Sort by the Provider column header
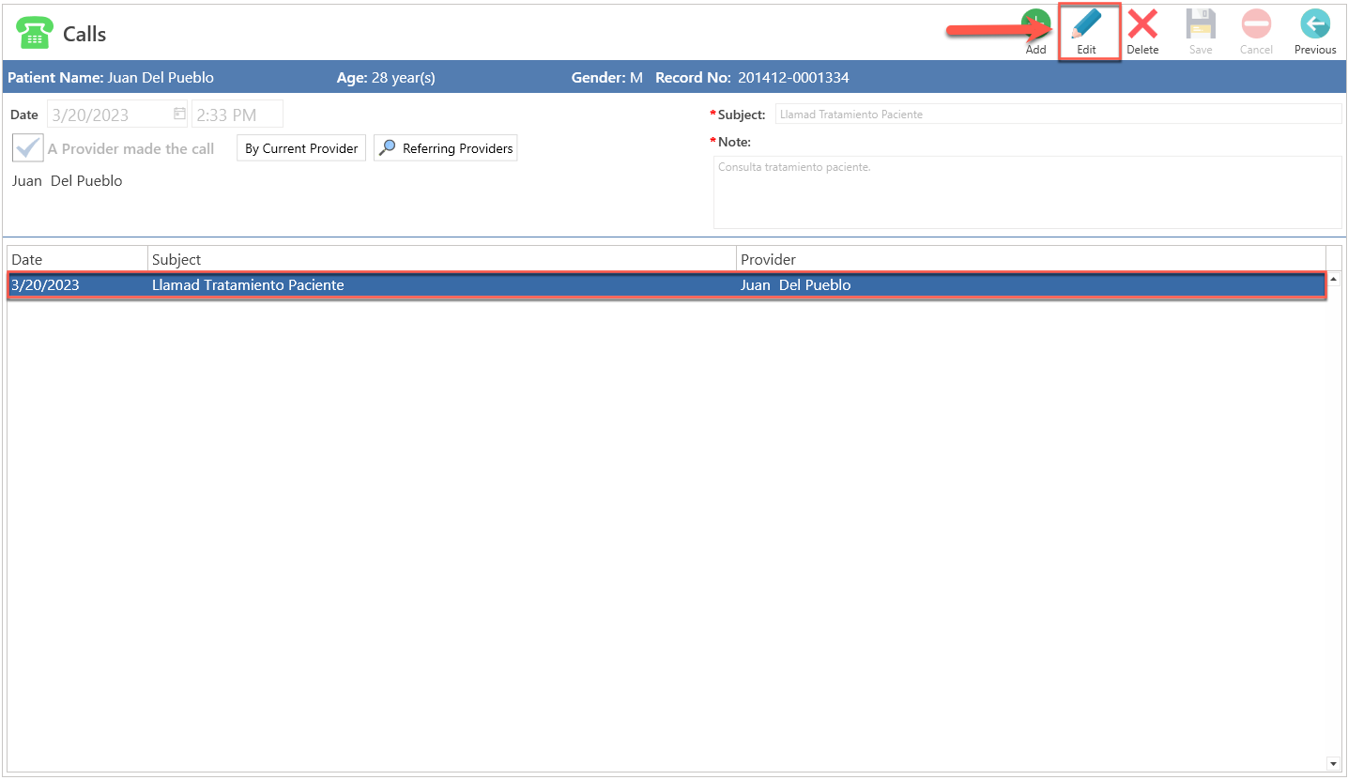 click(x=1031, y=259)
